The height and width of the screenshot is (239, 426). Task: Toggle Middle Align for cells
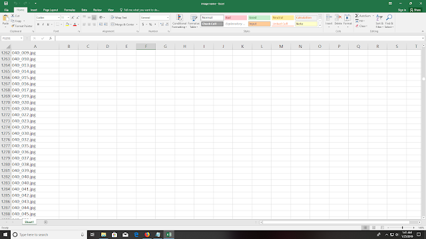point(89,18)
